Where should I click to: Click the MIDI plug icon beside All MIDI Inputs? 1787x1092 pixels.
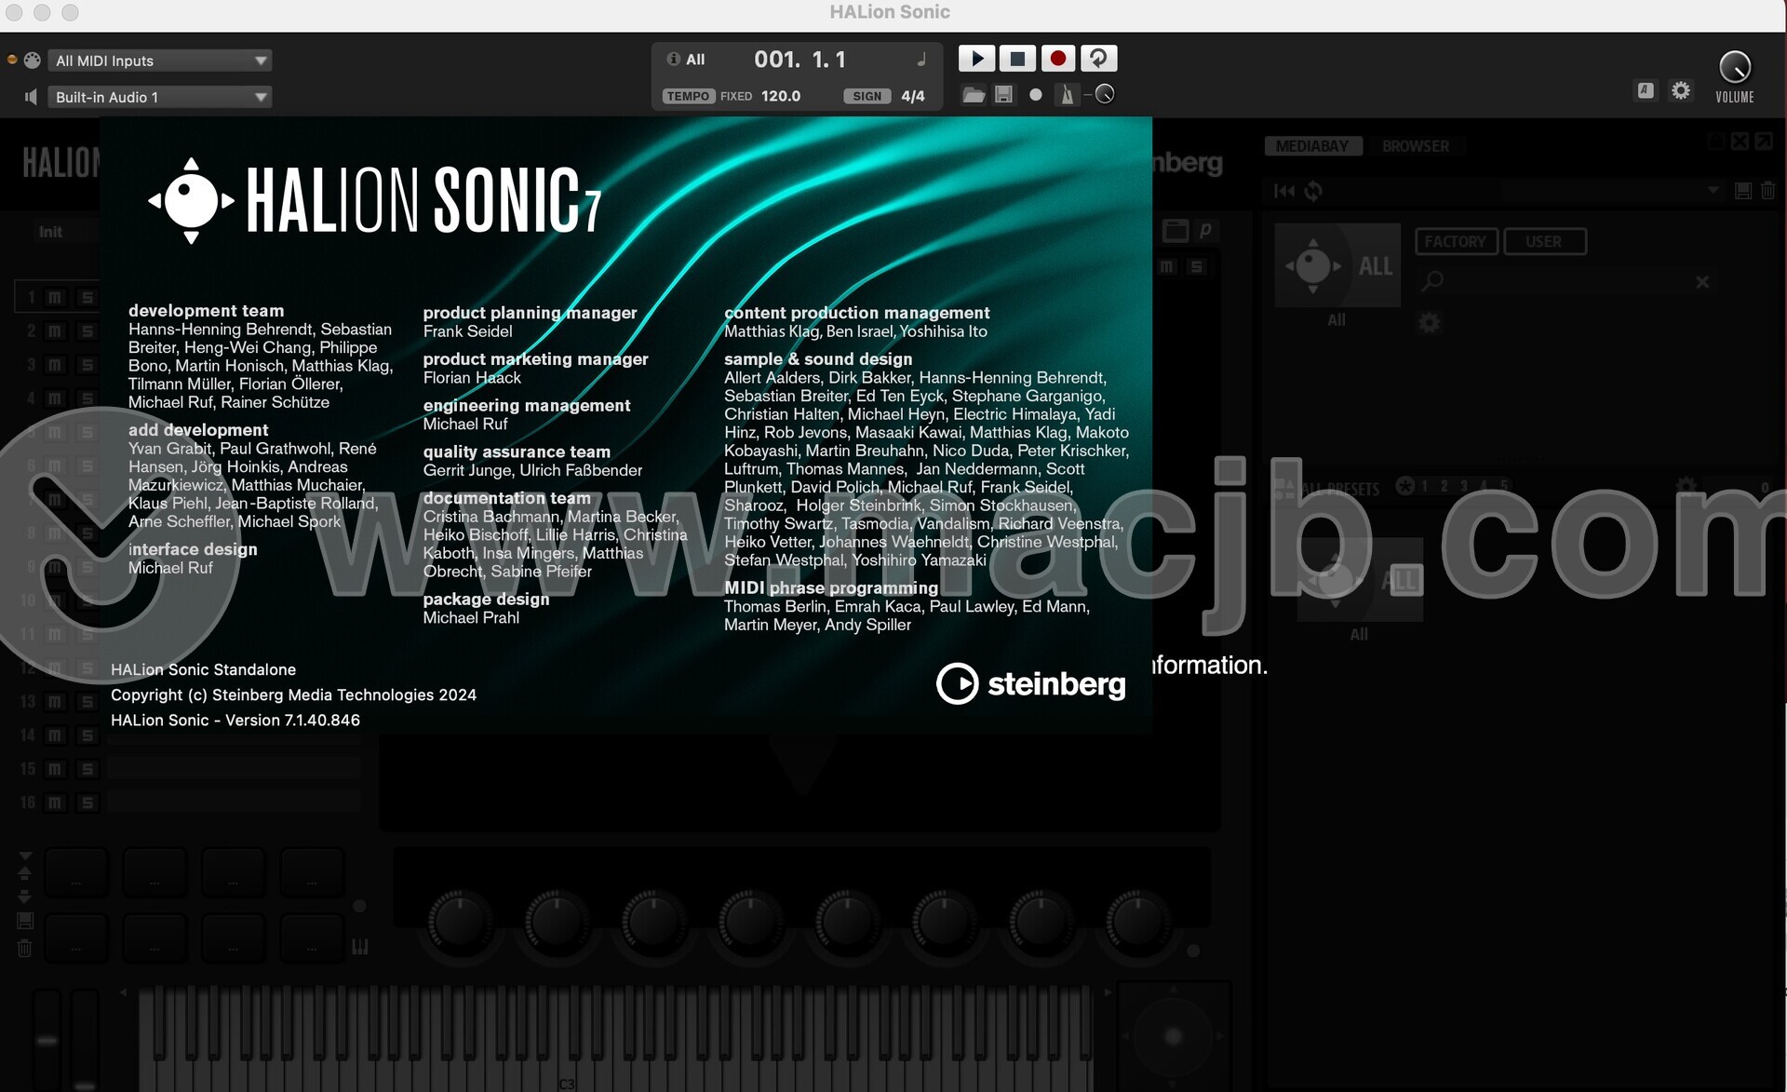pyautogui.click(x=32, y=61)
